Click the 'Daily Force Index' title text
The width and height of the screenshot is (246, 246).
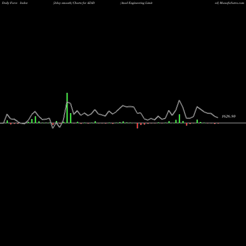[x=15, y=3]
